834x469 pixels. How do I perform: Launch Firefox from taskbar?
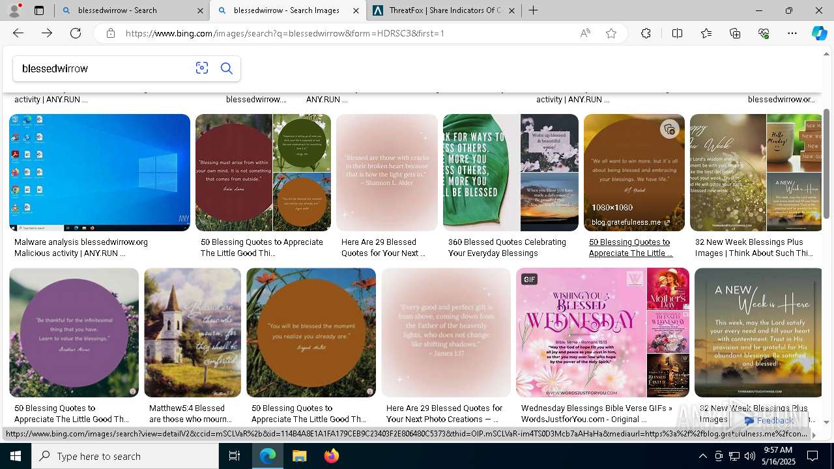pyautogui.click(x=331, y=456)
